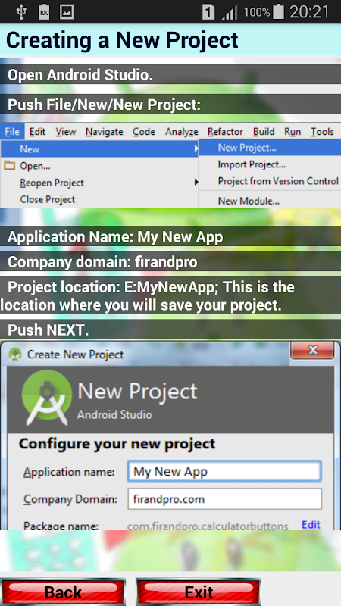The image size is (341, 606).
Task: Click the small Android Studio title bar icon
Action: [15, 354]
